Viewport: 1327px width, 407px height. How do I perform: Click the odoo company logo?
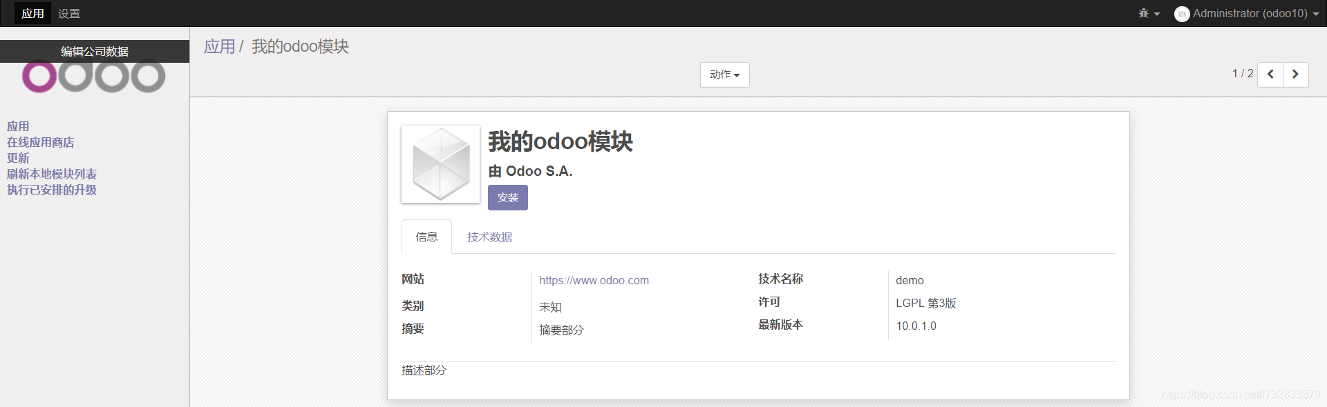94,77
